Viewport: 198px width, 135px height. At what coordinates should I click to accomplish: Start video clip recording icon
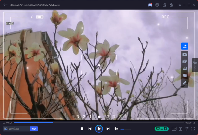pyautogui.click(x=185, y=75)
